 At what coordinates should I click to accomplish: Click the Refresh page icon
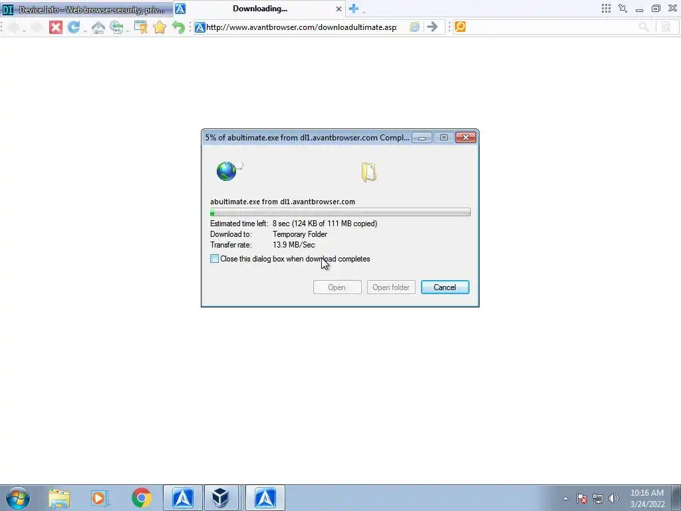point(73,27)
